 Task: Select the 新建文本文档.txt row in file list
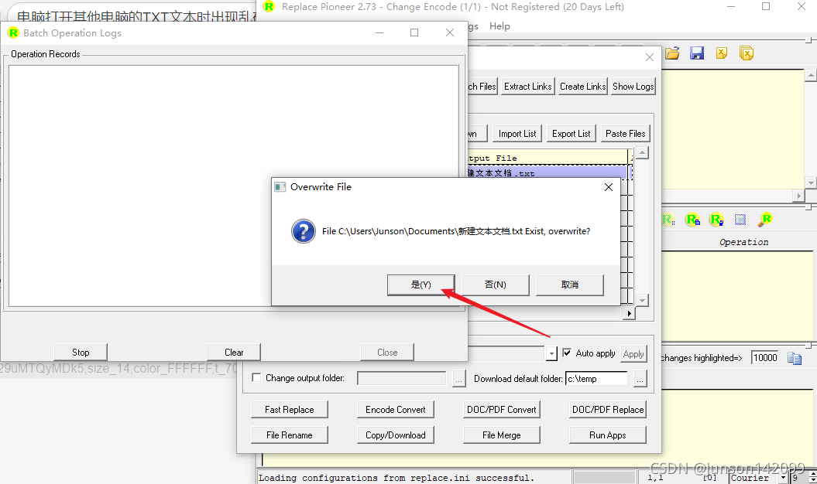click(x=547, y=173)
